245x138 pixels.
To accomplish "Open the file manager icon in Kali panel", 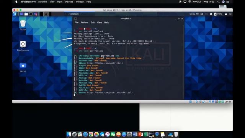I will coord(26,14).
